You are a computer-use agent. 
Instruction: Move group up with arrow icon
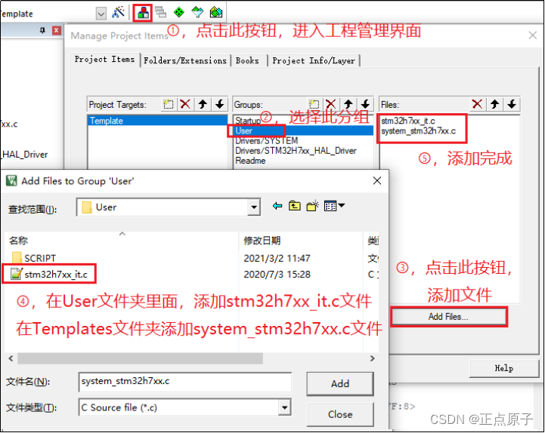348,104
